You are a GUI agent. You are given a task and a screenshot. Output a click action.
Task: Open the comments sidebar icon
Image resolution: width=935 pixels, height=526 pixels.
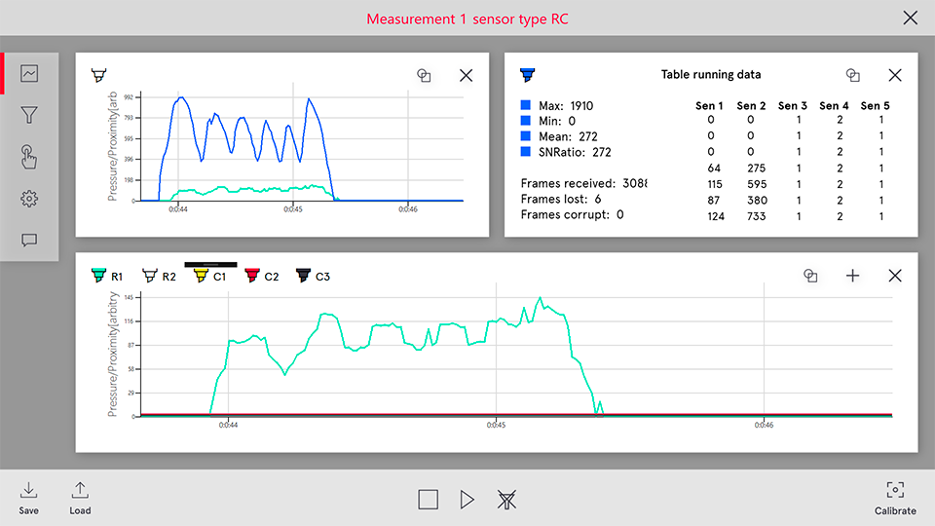pyautogui.click(x=29, y=240)
